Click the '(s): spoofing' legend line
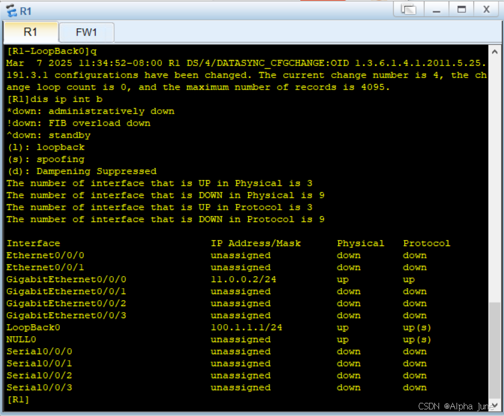The image size is (504, 416). [x=45, y=159]
